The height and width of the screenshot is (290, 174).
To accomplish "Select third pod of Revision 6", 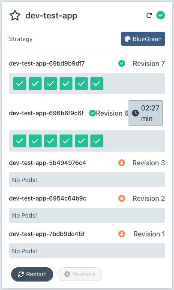I will click(51, 141).
